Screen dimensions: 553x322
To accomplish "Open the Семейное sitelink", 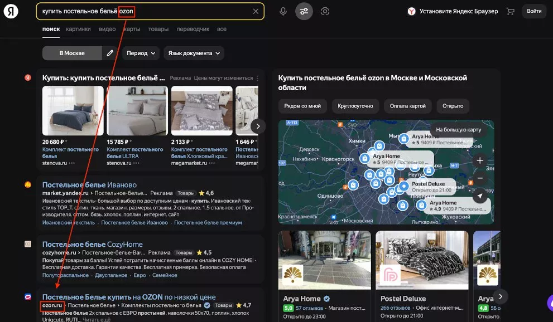I will tap(165, 275).
